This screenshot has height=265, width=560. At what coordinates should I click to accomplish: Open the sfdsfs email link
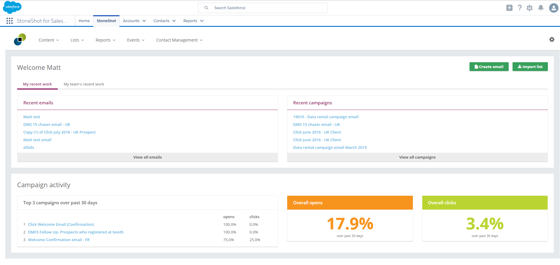29,148
